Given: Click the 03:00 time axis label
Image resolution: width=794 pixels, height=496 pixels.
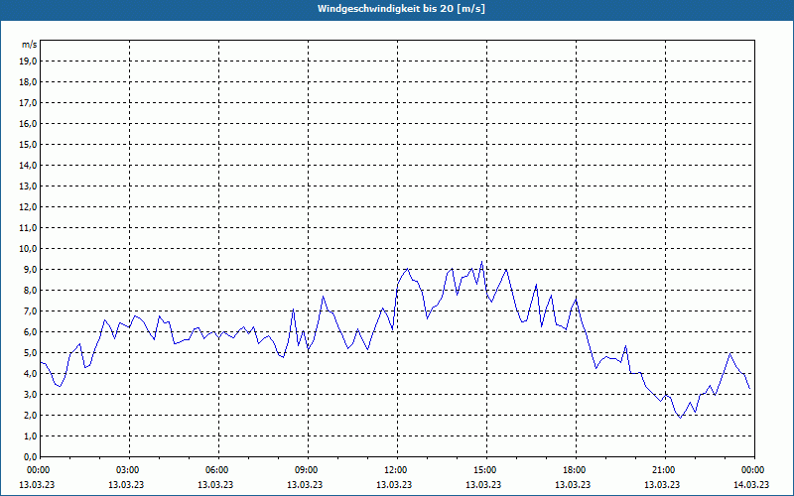Looking at the screenshot, I should pos(130,470).
